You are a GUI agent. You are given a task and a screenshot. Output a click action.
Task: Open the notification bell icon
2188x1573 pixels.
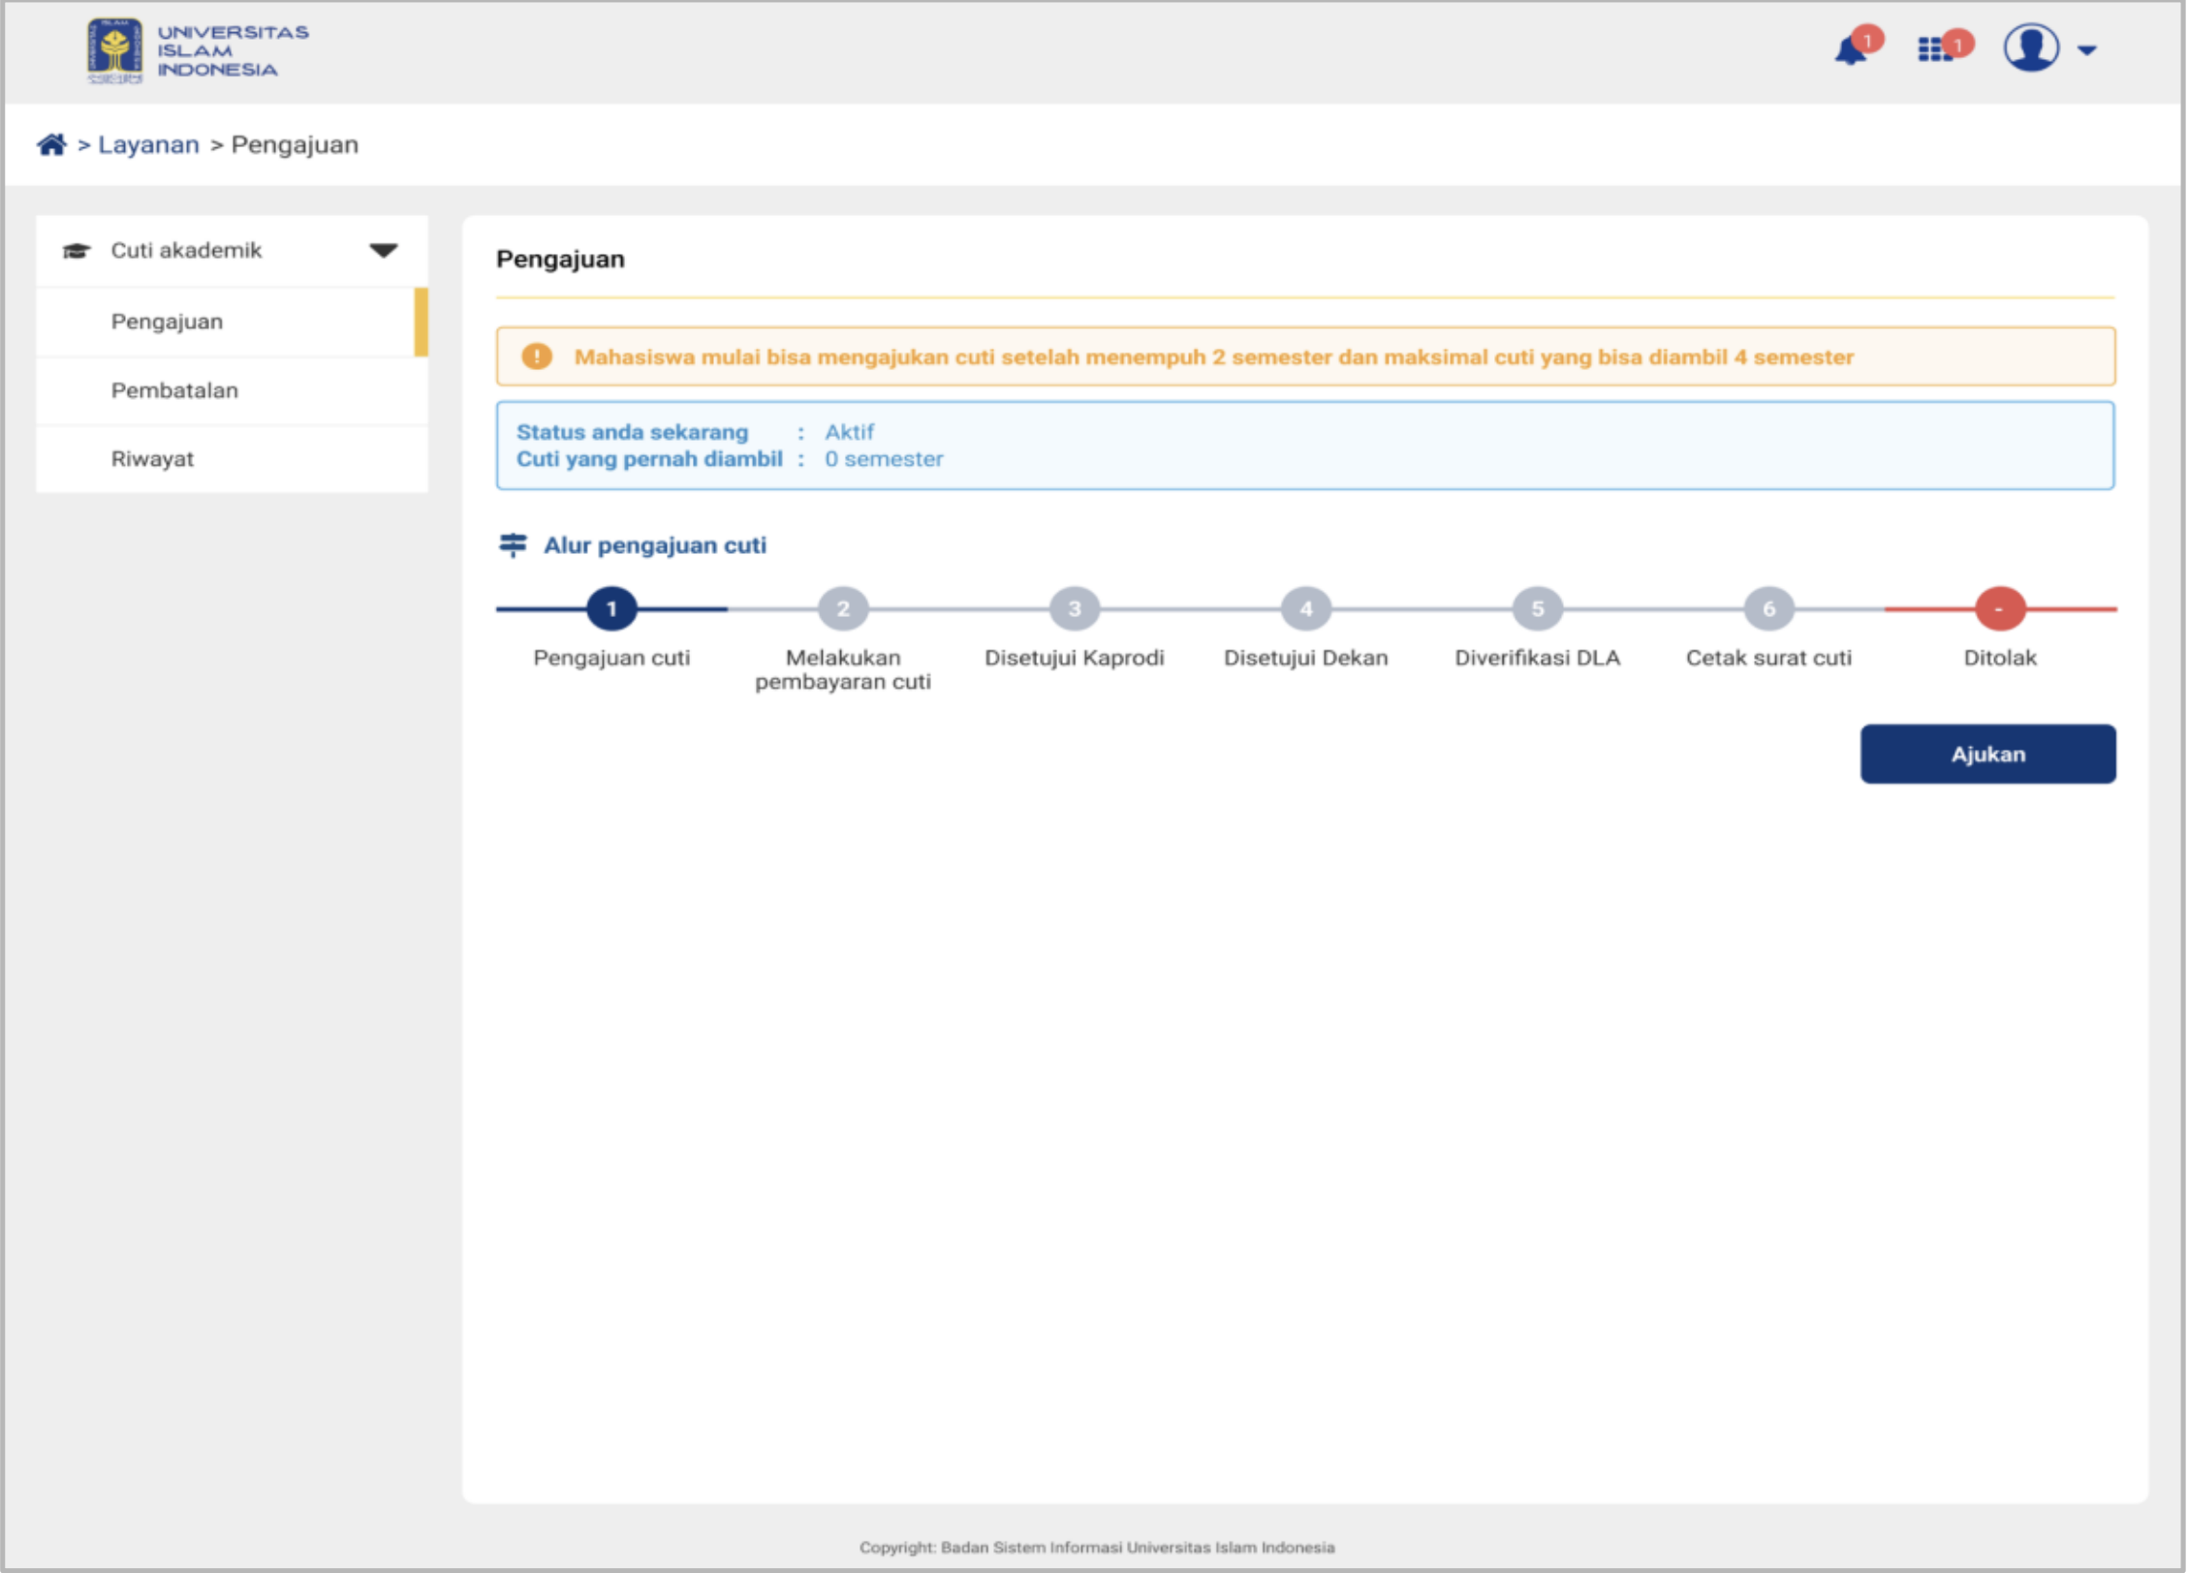tap(1852, 50)
